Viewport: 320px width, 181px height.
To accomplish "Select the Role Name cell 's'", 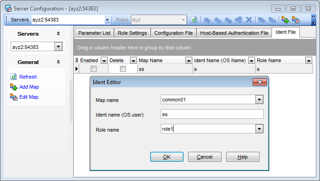I will [284, 69].
